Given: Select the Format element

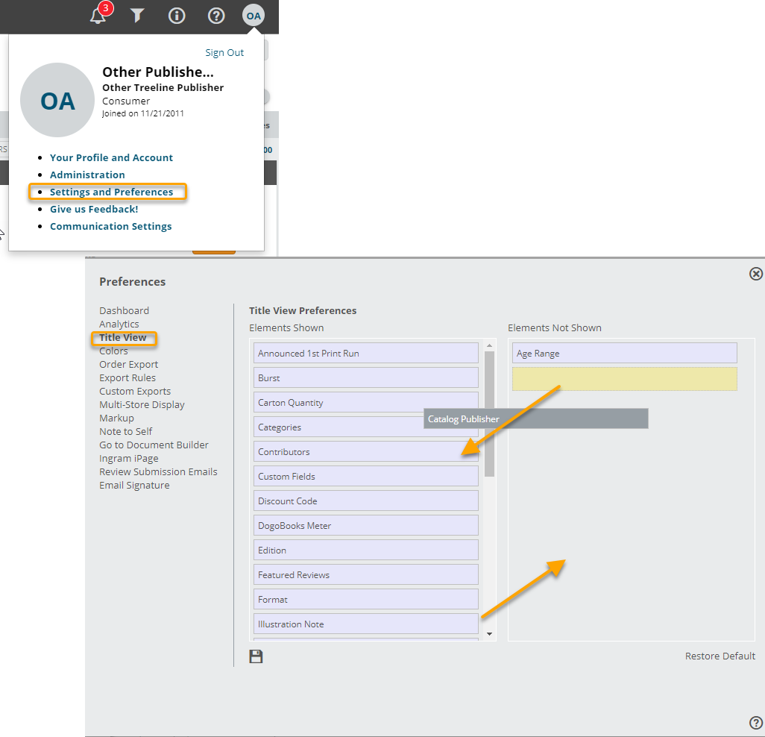Looking at the screenshot, I should (x=366, y=599).
